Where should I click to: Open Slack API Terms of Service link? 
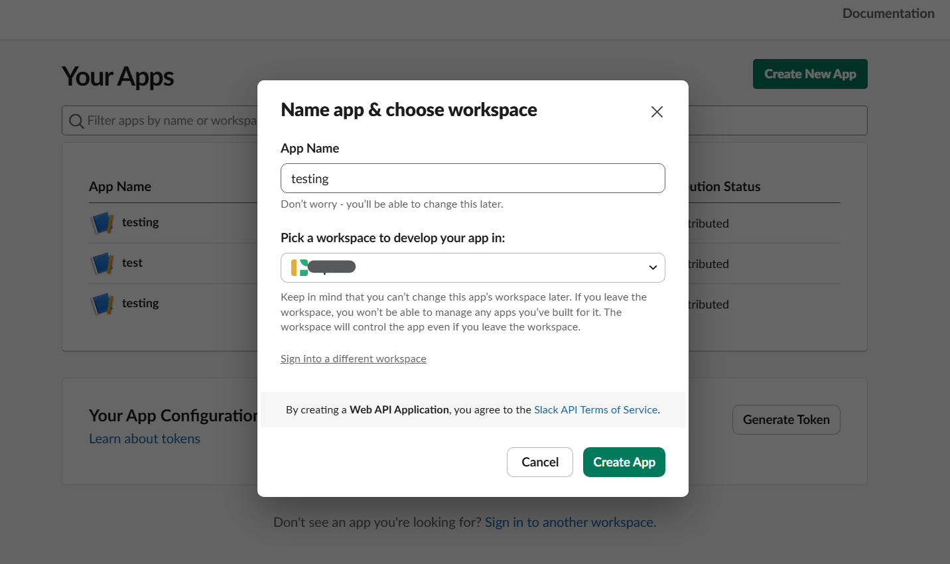click(596, 410)
